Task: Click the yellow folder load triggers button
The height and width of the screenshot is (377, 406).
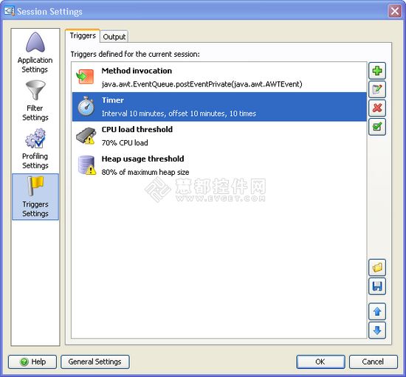Action: pyautogui.click(x=377, y=267)
